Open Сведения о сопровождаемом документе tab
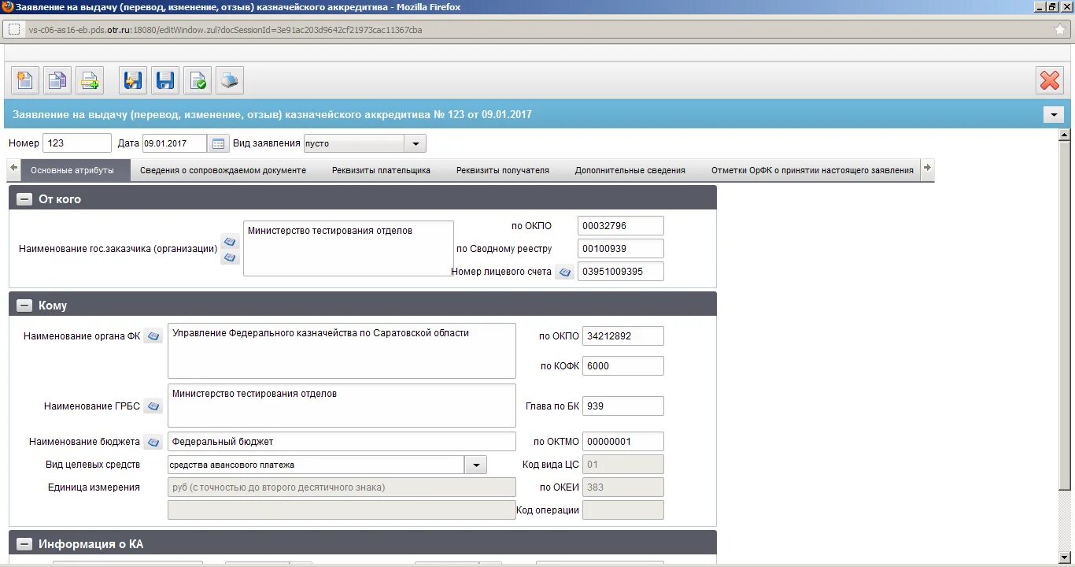This screenshot has height=567, width=1075. tap(223, 170)
